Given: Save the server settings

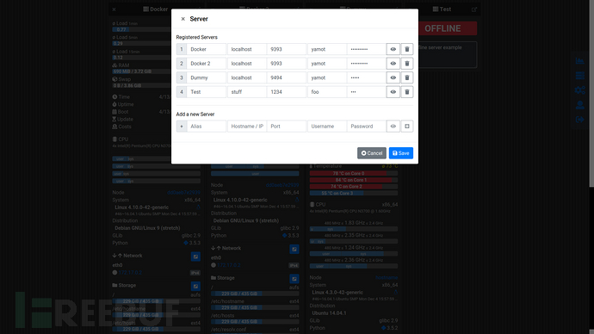Looking at the screenshot, I should (x=401, y=153).
